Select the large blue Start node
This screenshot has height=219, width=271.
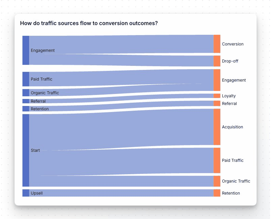tap(26, 150)
